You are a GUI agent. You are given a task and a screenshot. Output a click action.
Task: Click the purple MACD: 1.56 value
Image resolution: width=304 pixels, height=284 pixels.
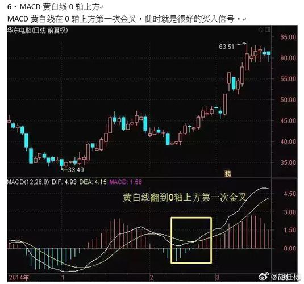click(x=126, y=182)
